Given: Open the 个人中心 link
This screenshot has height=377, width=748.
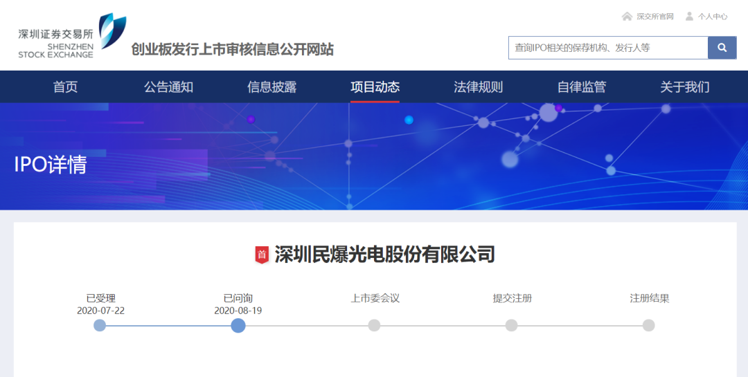Looking at the screenshot, I should coord(713,17).
